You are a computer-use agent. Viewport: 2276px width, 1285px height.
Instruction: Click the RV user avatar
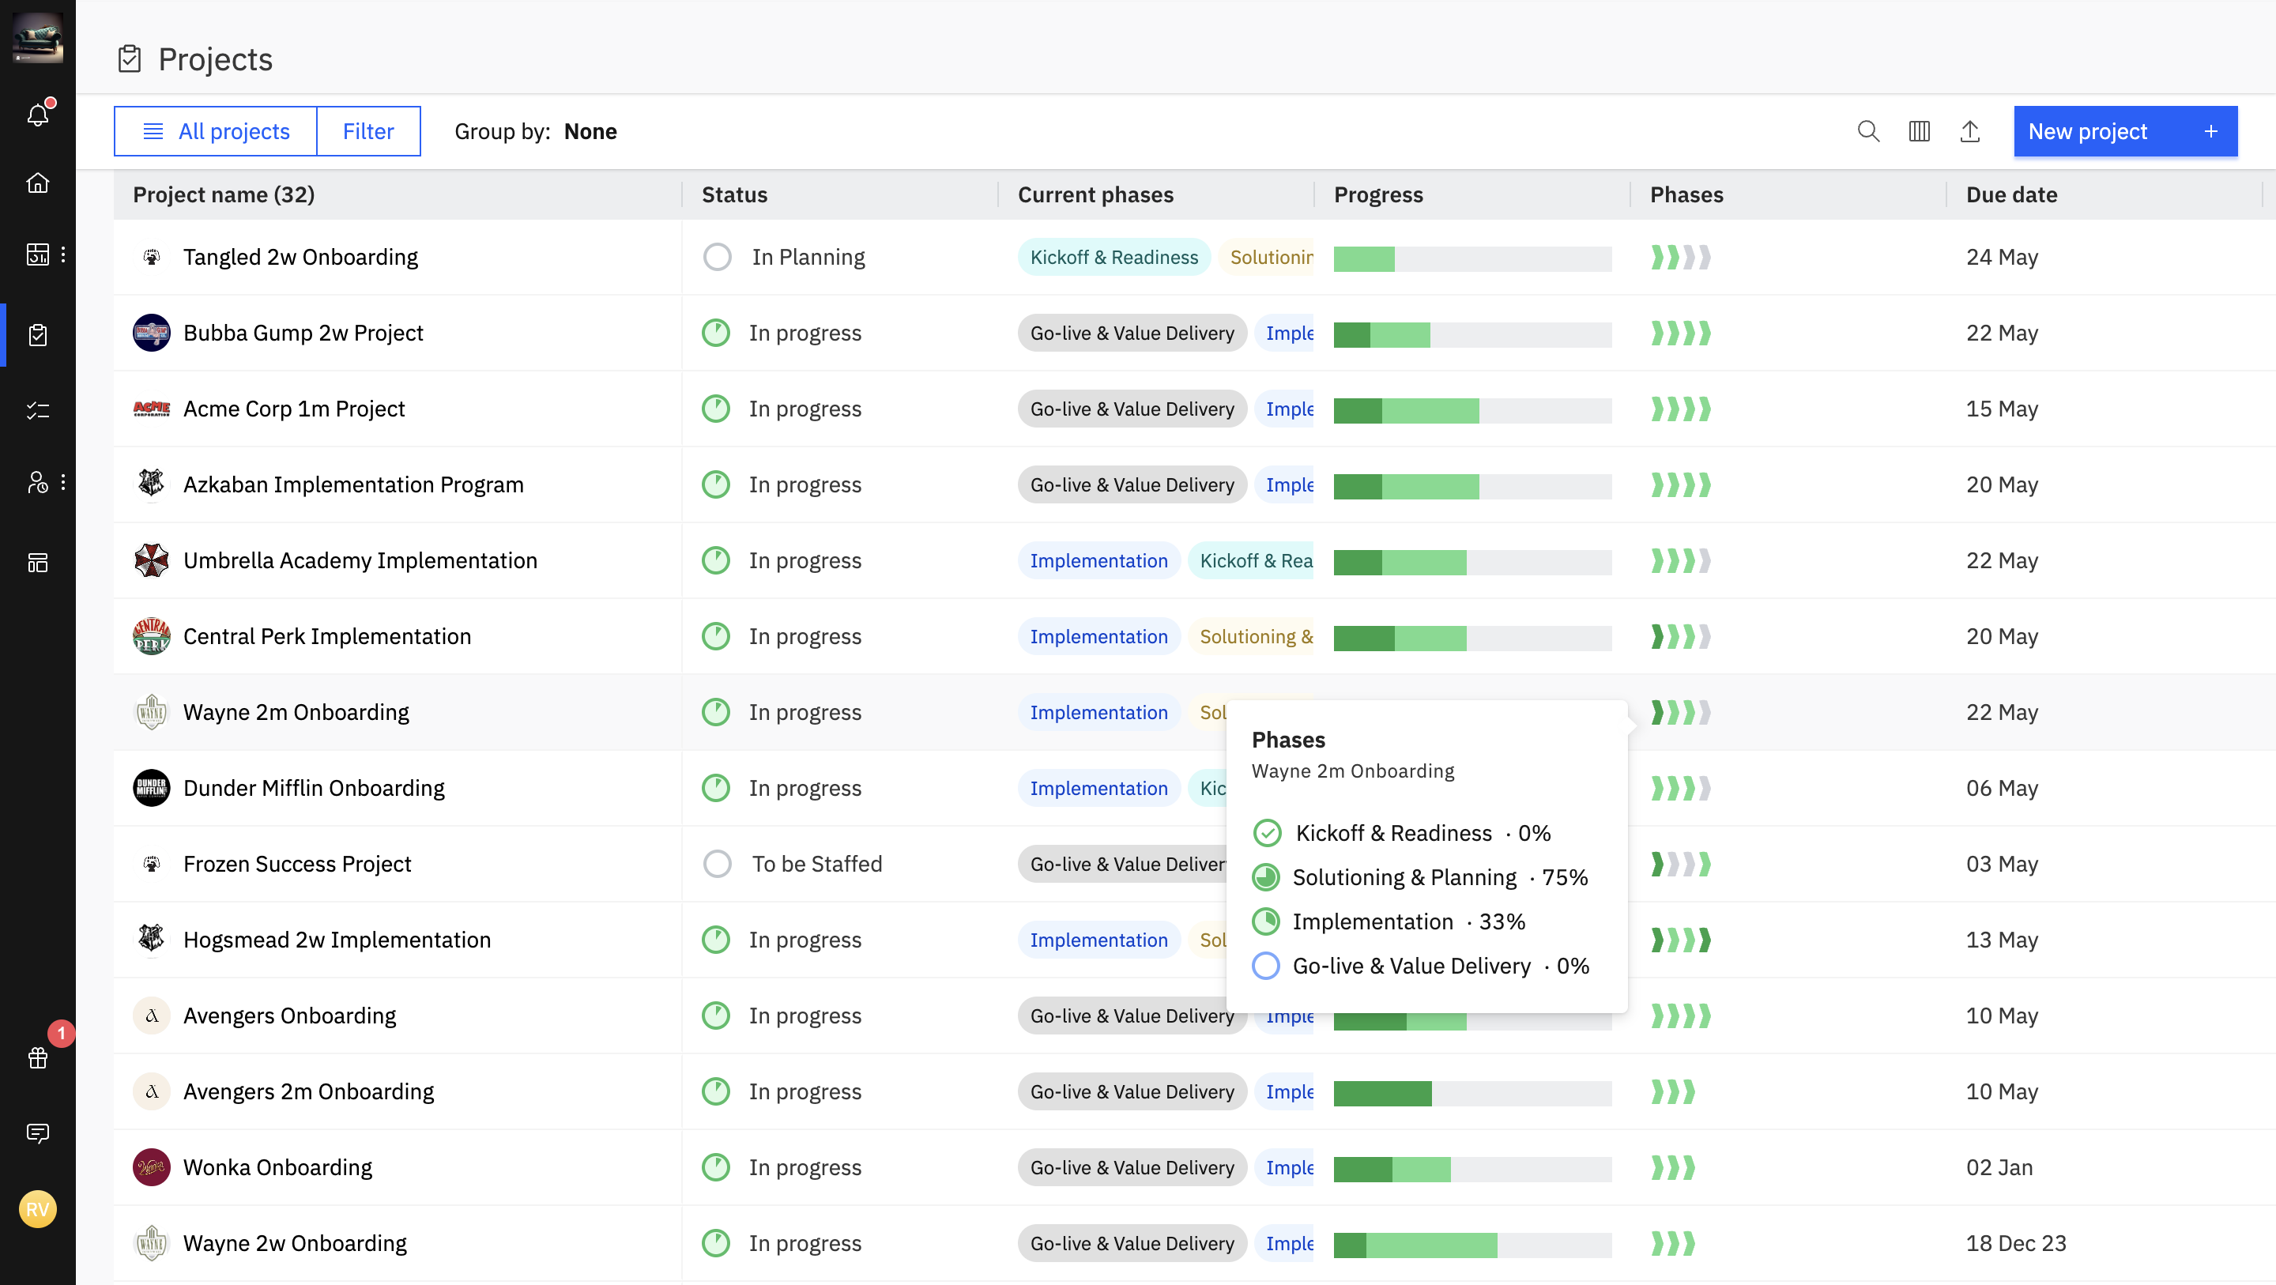tap(38, 1209)
